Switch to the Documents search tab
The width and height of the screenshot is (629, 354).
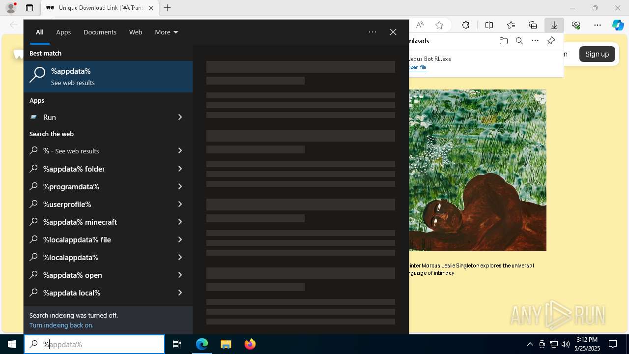pos(100,32)
